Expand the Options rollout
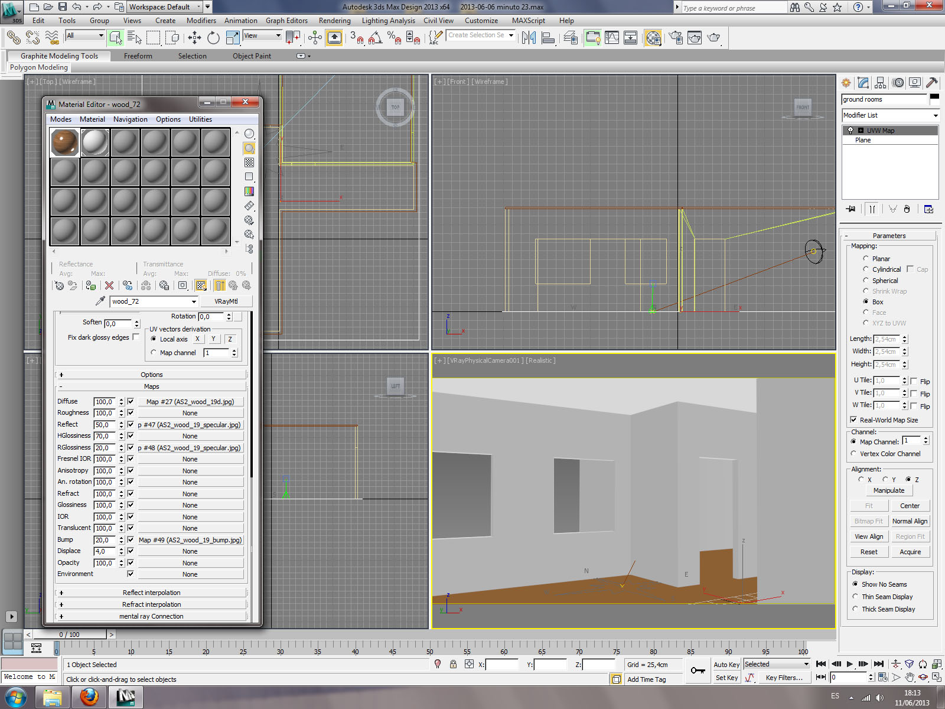This screenshot has width=945, height=709. [151, 375]
